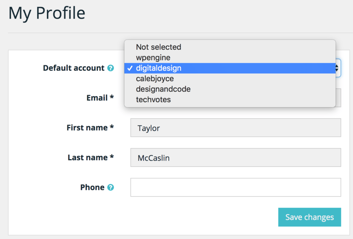
Task: Pick the checked digitaldesign option
Action: [x=159, y=68]
